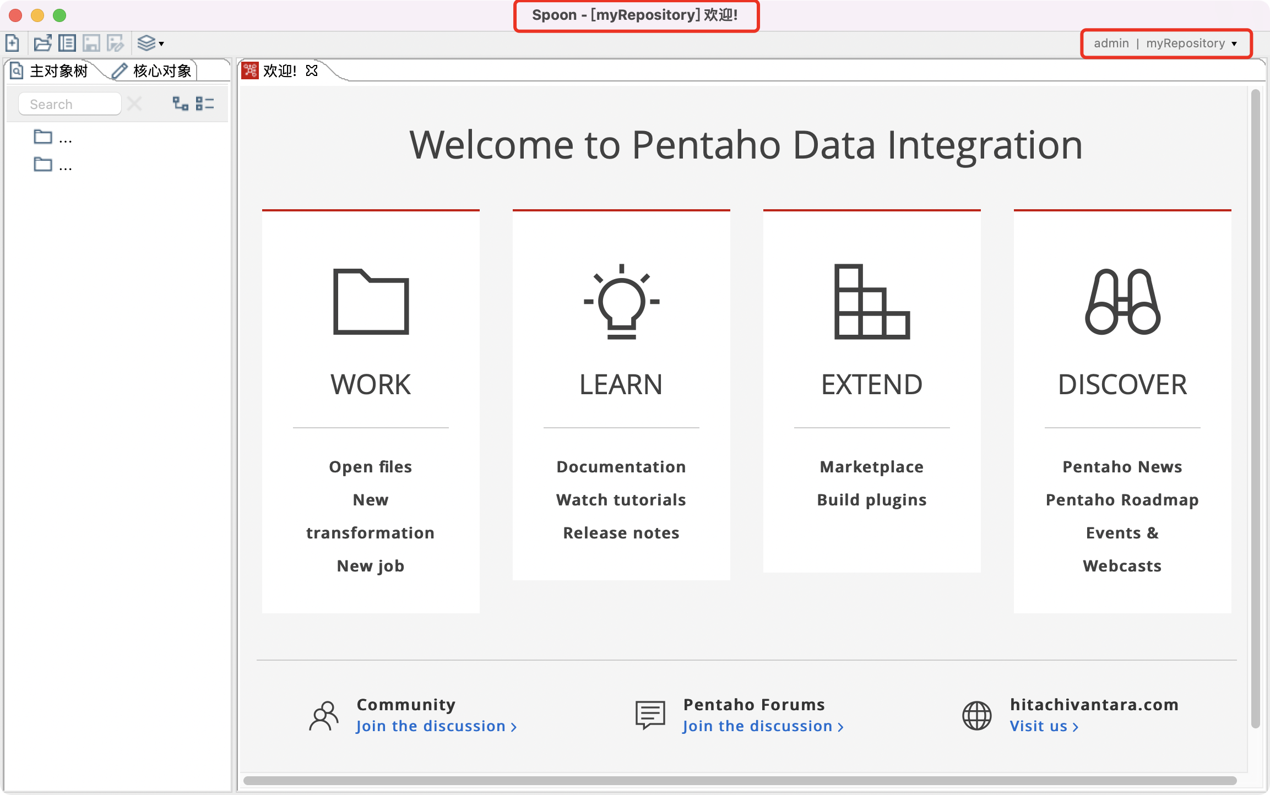Click the LEARN heading
Image resolution: width=1270 pixels, height=795 pixels.
click(621, 384)
